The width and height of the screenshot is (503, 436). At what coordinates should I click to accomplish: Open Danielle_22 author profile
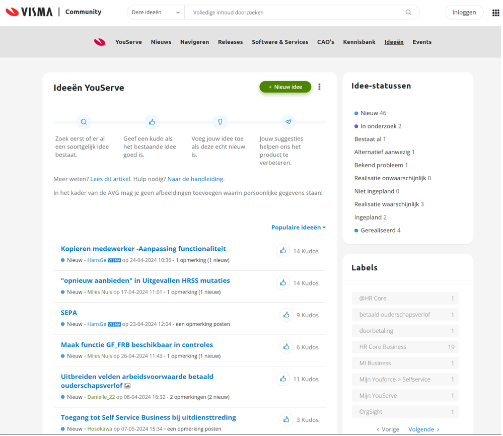click(101, 397)
